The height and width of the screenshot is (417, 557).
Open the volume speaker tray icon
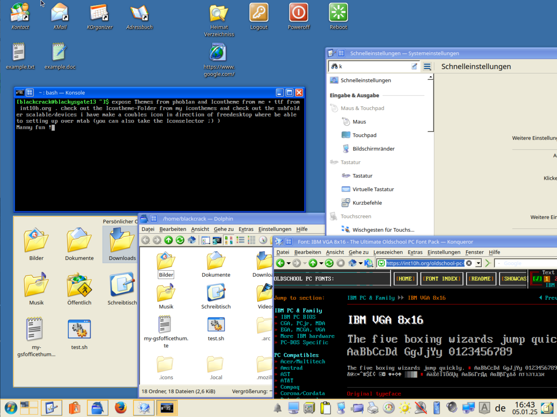click(452, 407)
